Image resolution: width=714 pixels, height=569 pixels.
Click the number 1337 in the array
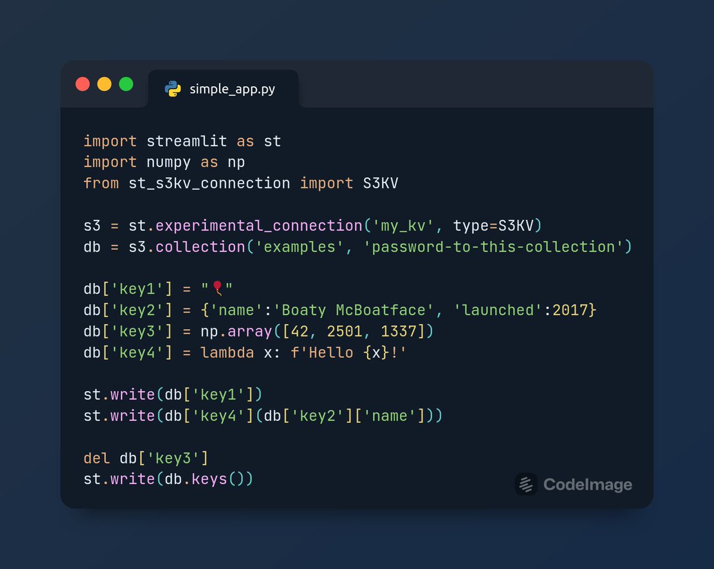[399, 331]
